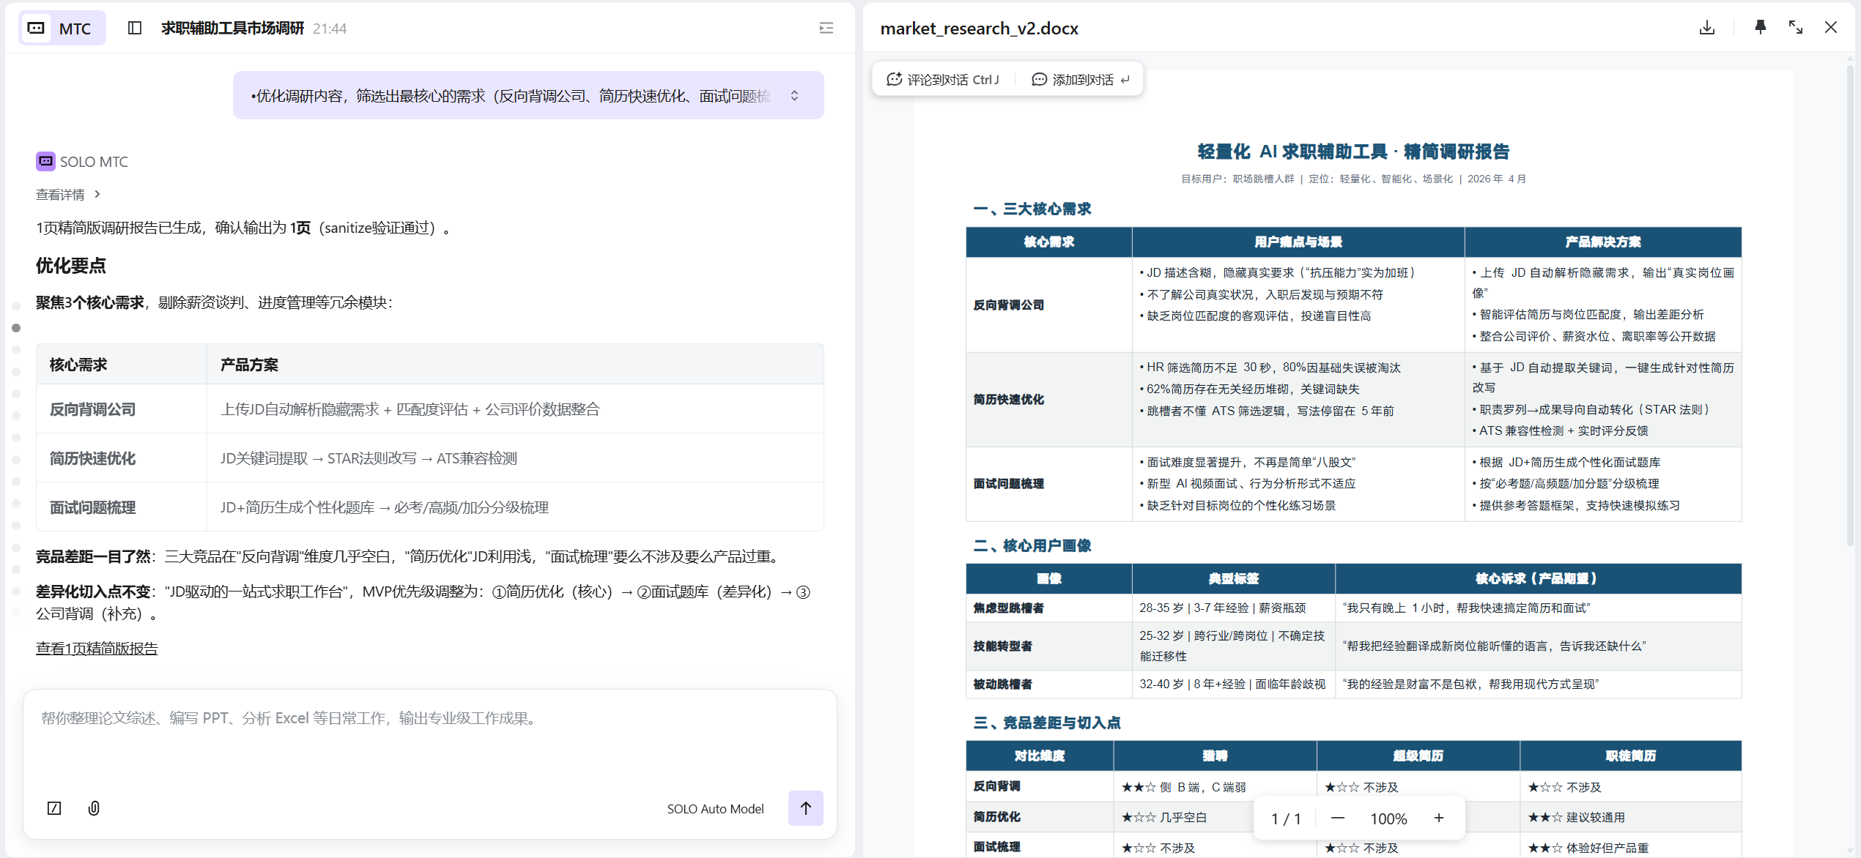Click 评论到对话 button

click(x=942, y=79)
